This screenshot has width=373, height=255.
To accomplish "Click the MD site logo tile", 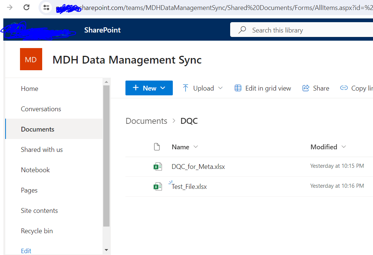I will click(x=31, y=59).
